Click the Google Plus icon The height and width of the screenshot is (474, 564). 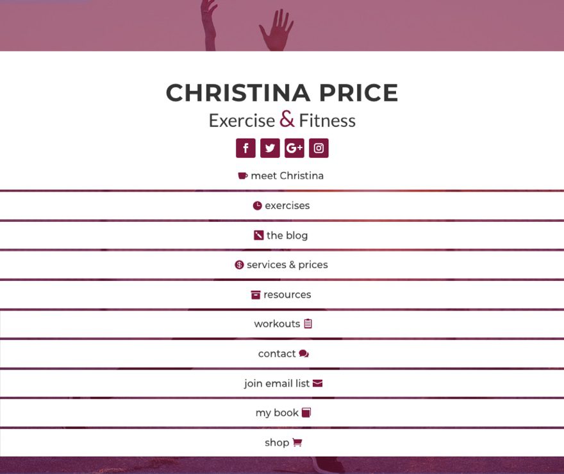point(294,148)
